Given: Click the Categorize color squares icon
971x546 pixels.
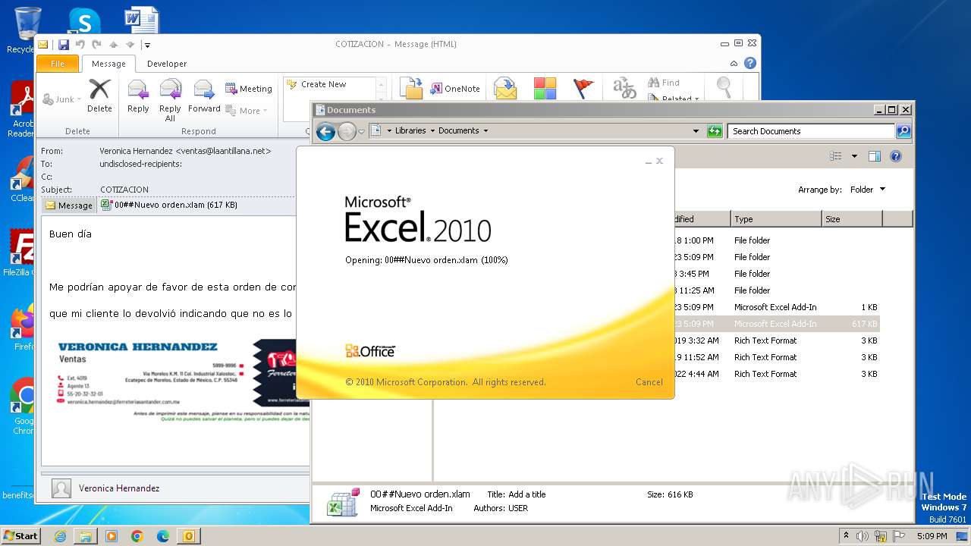Looking at the screenshot, I should pos(545,88).
